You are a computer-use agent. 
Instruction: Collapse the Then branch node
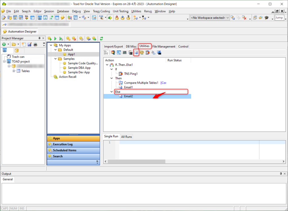[x=111, y=78]
